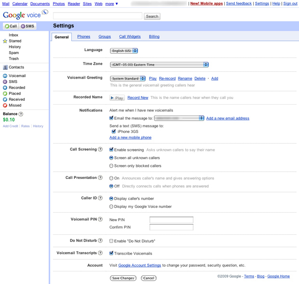Click the SMS button next to Call
This screenshot has height=284, width=299.
point(27,26)
